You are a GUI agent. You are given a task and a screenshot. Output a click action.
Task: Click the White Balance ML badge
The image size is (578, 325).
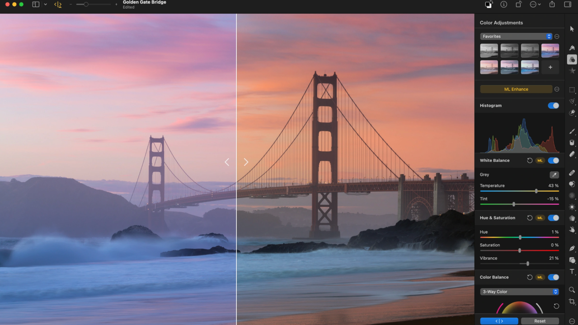(x=540, y=161)
